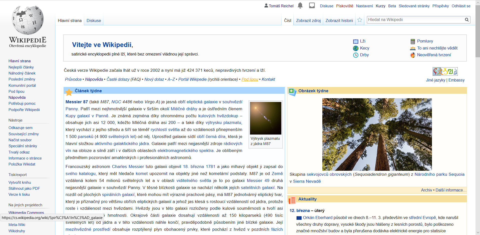Click the highlighted Pod lípou link
The width and height of the screenshot is (480, 235).
point(250,79)
